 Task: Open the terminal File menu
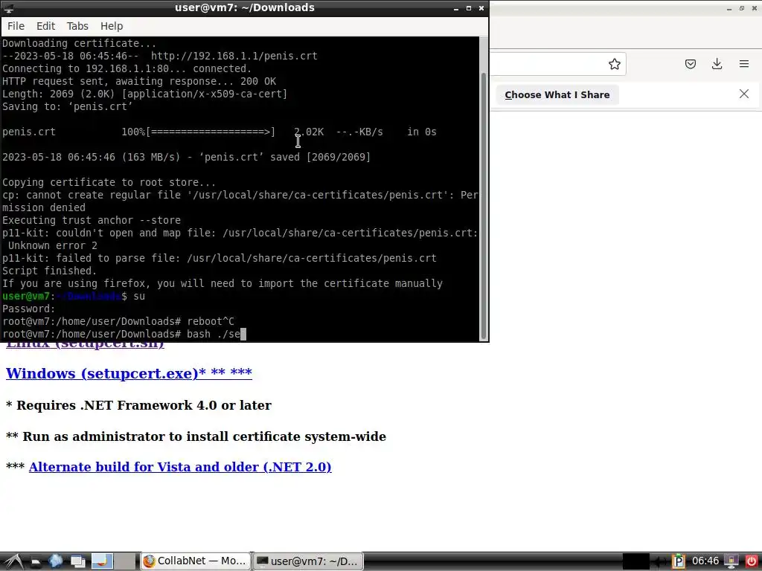click(16, 26)
